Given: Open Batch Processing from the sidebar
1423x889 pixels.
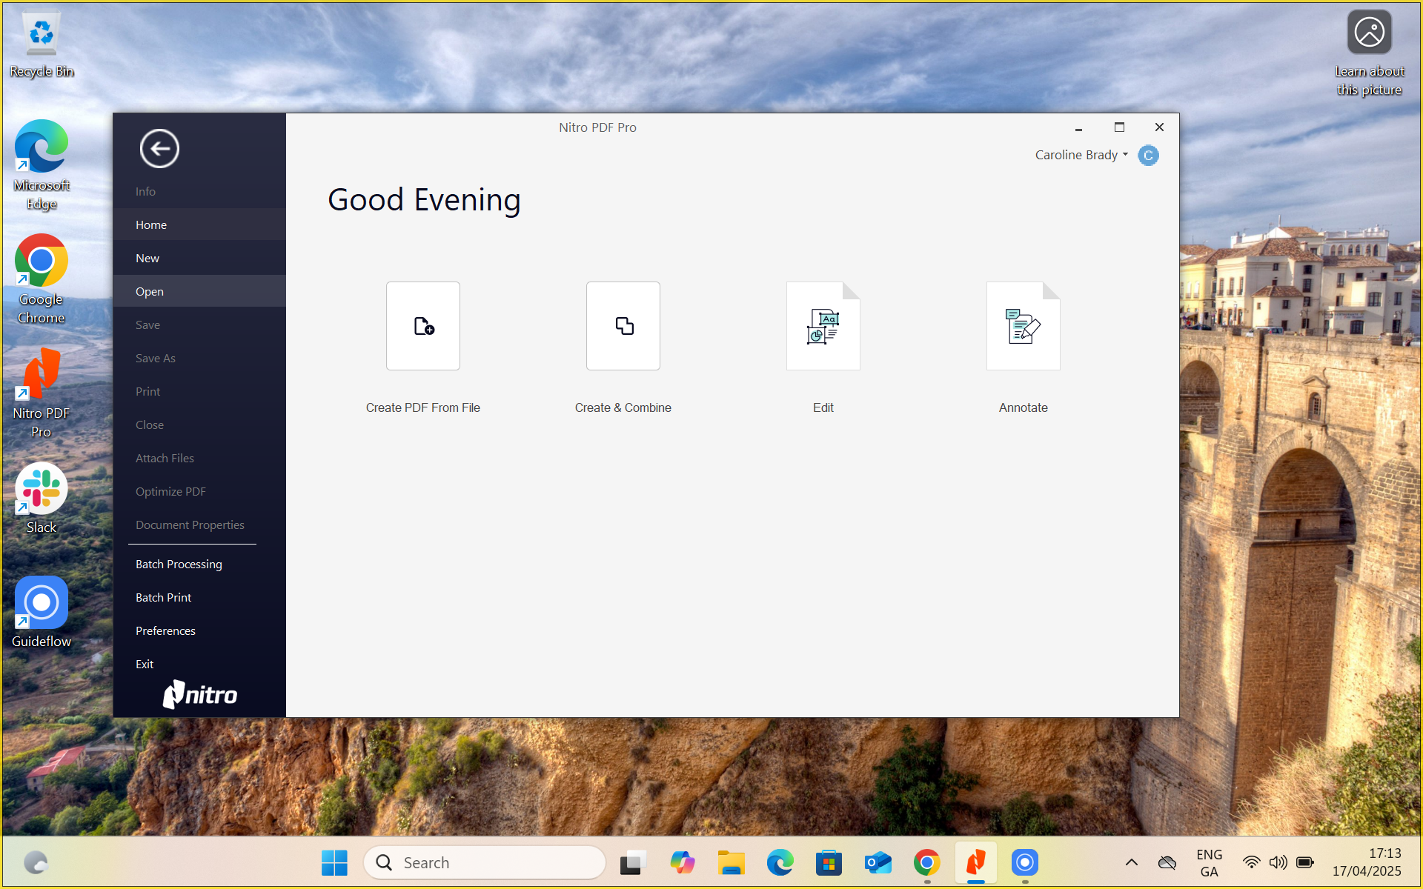Looking at the screenshot, I should [x=199, y=564].
